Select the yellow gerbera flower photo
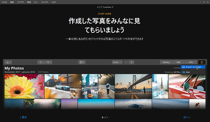The height and width of the screenshot is (122, 210). [24, 86]
